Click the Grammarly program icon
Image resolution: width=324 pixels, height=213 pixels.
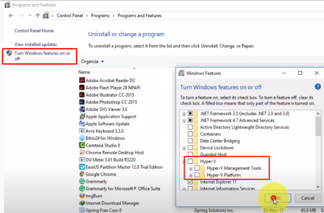[81, 182]
